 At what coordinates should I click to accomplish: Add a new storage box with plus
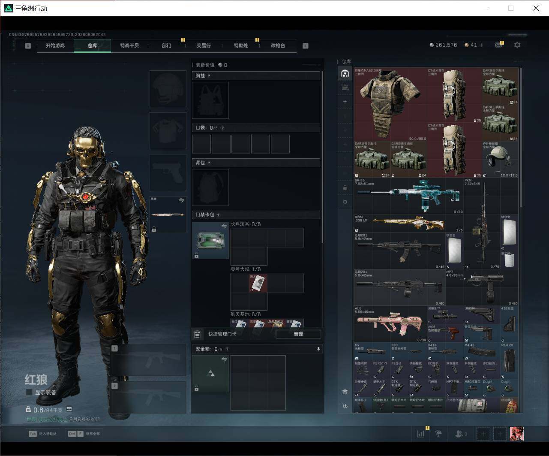[x=345, y=102]
